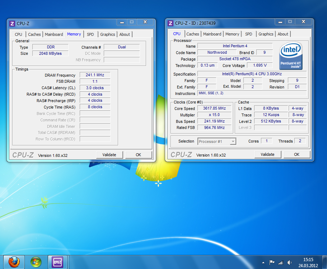Expand the Processor #1 selection dropdown
Screen dimensions: 327x269
233,141
